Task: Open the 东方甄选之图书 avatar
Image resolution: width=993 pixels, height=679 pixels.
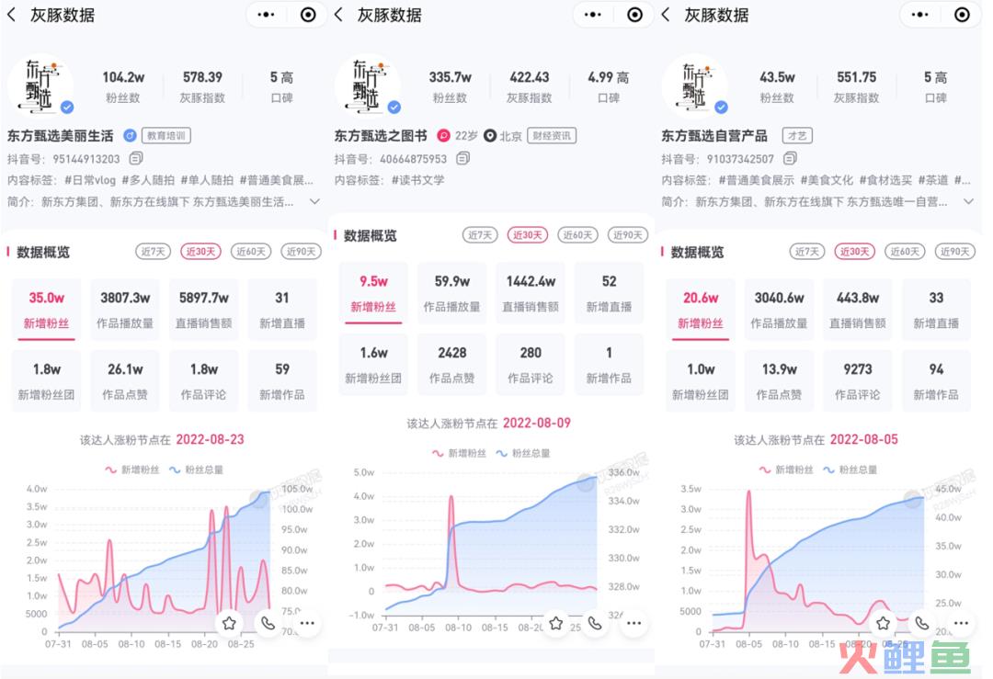Action: coord(367,86)
